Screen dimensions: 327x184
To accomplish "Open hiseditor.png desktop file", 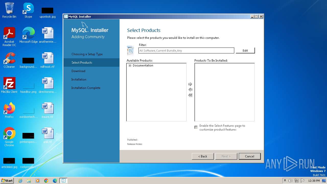I will 28,88.
